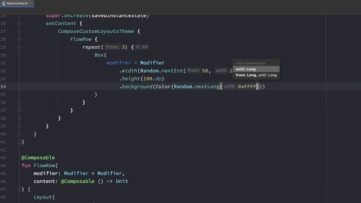Click the value 3 in repeat call
Screen dimensions: 361x203
[x=123, y=47]
